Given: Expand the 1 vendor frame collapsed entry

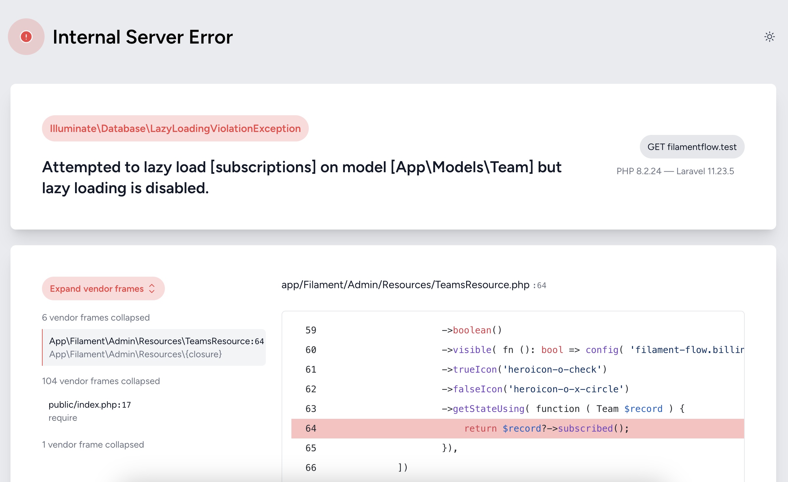Looking at the screenshot, I should (93, 445).
